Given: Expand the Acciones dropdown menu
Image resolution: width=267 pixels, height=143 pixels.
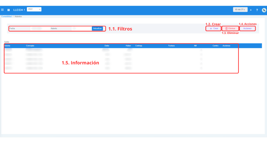Looking at the screenshot, I should pos(248,28).
